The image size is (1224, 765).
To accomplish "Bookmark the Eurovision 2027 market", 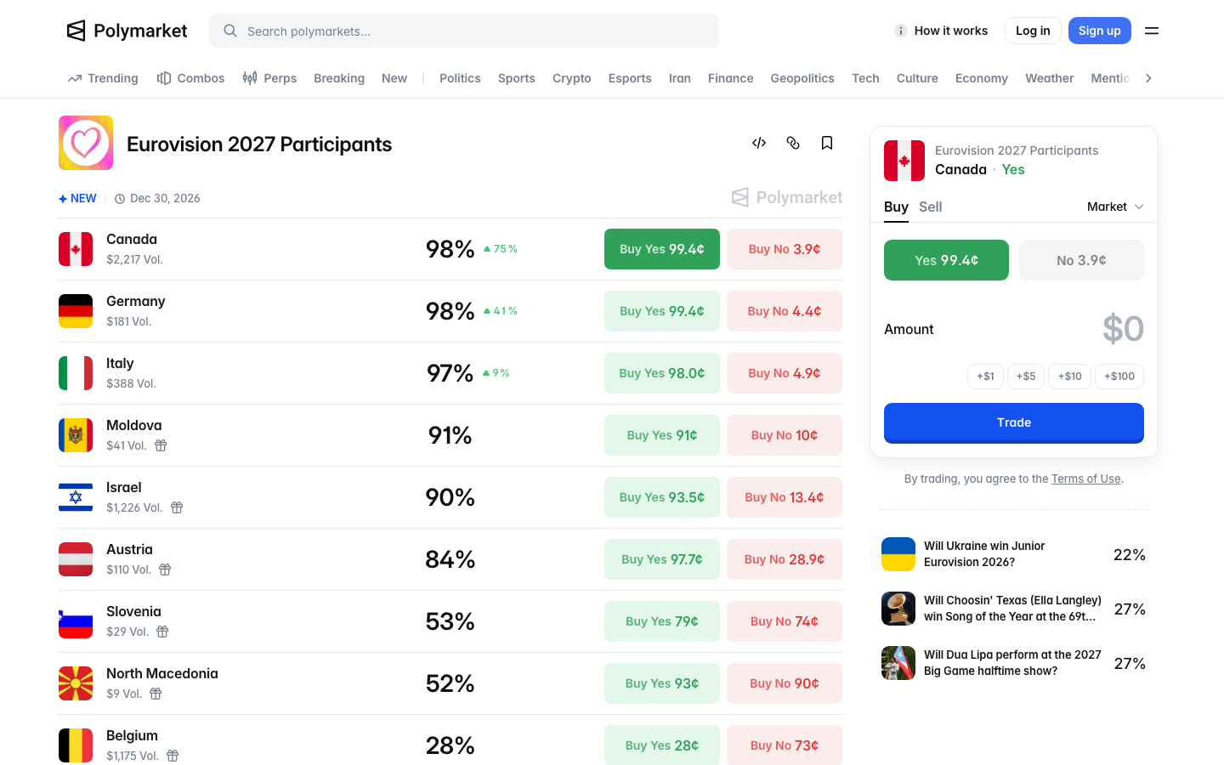I will pyautogui.click(x=827, y=143).
